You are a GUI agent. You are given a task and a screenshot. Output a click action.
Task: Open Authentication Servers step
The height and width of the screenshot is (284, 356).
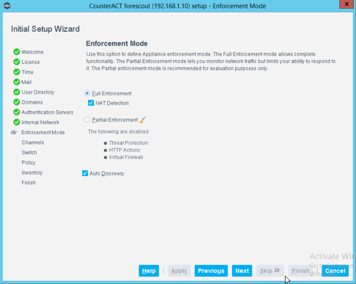47,112
